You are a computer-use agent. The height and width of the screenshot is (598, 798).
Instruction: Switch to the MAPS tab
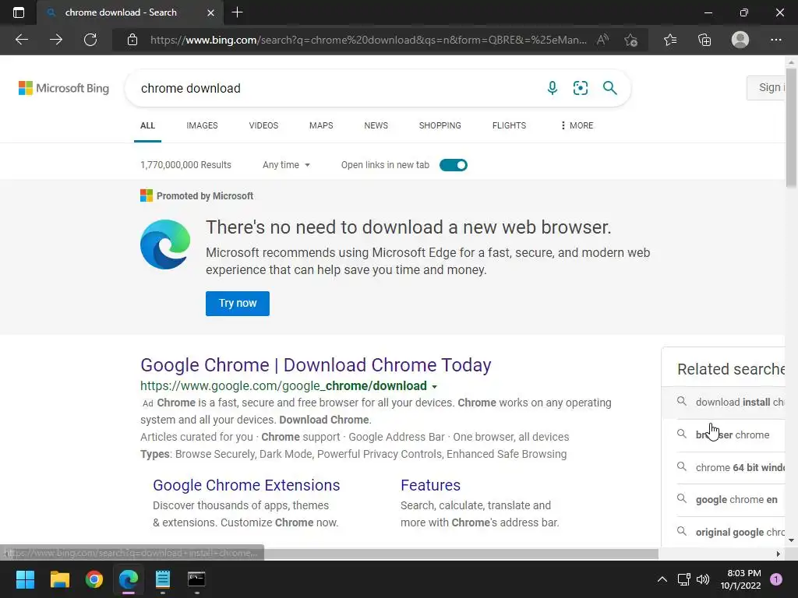[x=321, y=125]
